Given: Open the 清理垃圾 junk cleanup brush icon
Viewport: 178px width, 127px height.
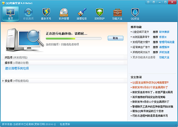Looking at the screenshot, I should (x=82, y=14).
